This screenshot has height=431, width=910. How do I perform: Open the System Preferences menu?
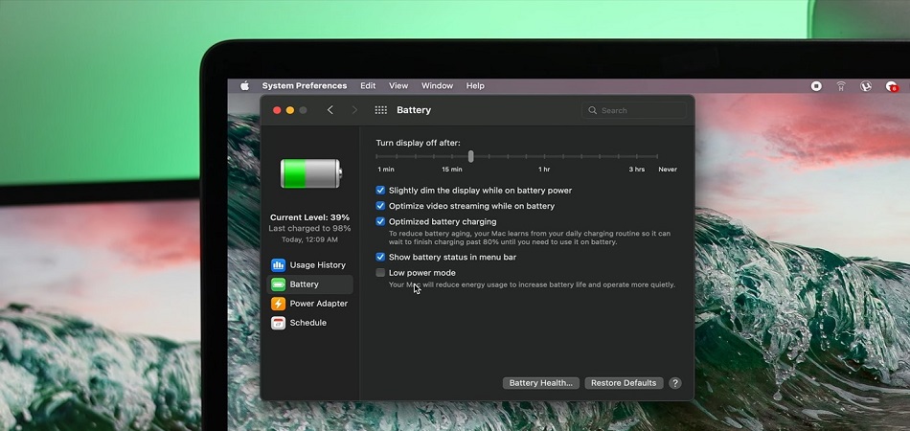coord(304,86)
